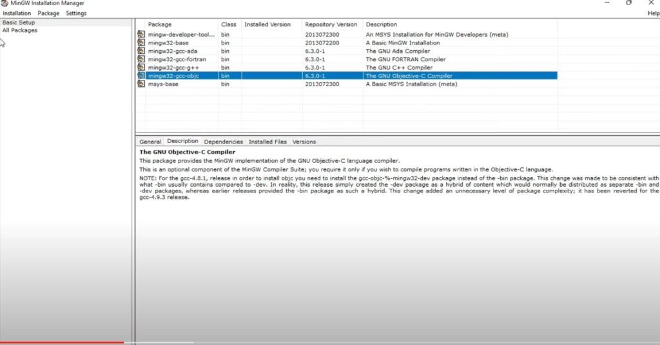Switch to the Installed Files tab
This screenshot has width=660, height=345.
(x=267, y=142)
